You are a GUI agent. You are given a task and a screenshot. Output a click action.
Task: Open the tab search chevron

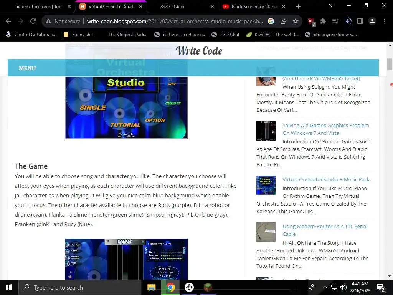[331, 5]
